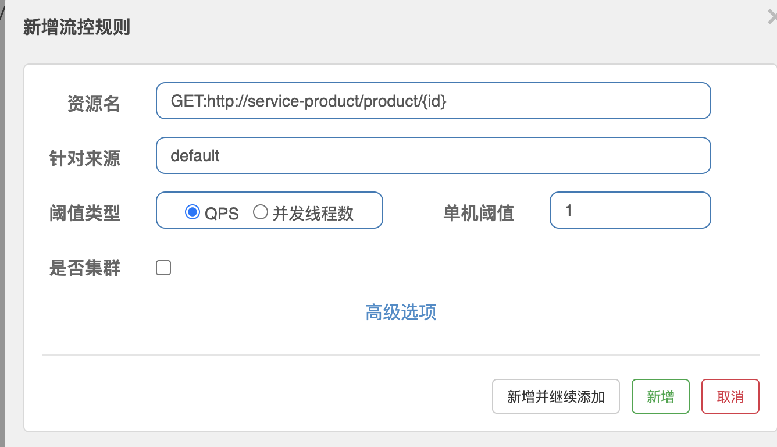Click the dark modal backdrop at left edge

2,233
